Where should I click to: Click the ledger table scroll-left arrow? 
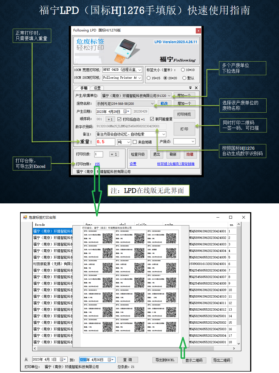pyautogui.click(x=35, y=348)
